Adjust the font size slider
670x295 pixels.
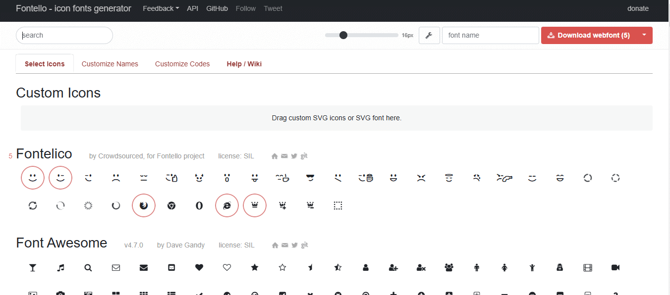tap(343, 35)
